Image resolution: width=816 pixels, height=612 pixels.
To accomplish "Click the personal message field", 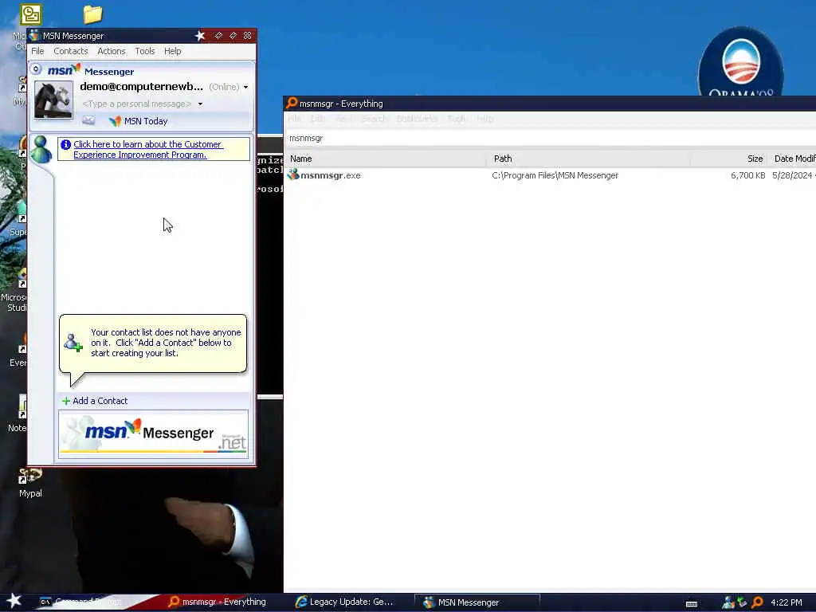I will (137, 104).
